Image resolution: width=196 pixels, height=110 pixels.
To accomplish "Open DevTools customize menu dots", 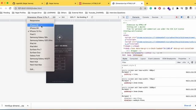I will click(192, 17).
